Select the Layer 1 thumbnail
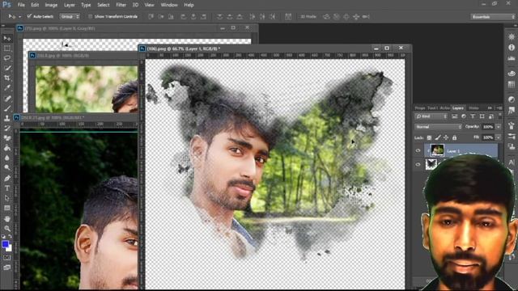 coord(437,150)
